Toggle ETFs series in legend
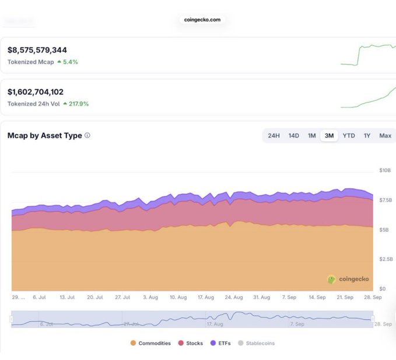 pyautogui.click(x=220, y=343)
